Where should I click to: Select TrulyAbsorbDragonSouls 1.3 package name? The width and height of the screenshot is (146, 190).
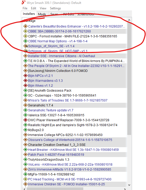click(x=49, y=160)
